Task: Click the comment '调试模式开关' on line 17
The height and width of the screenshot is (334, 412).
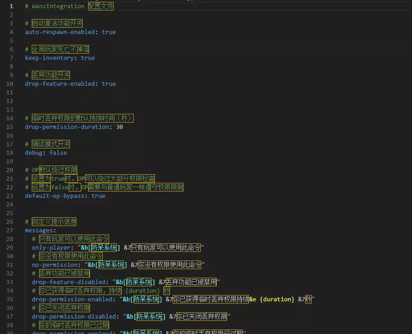Action: pyautogui.click(x=51, y=144)
